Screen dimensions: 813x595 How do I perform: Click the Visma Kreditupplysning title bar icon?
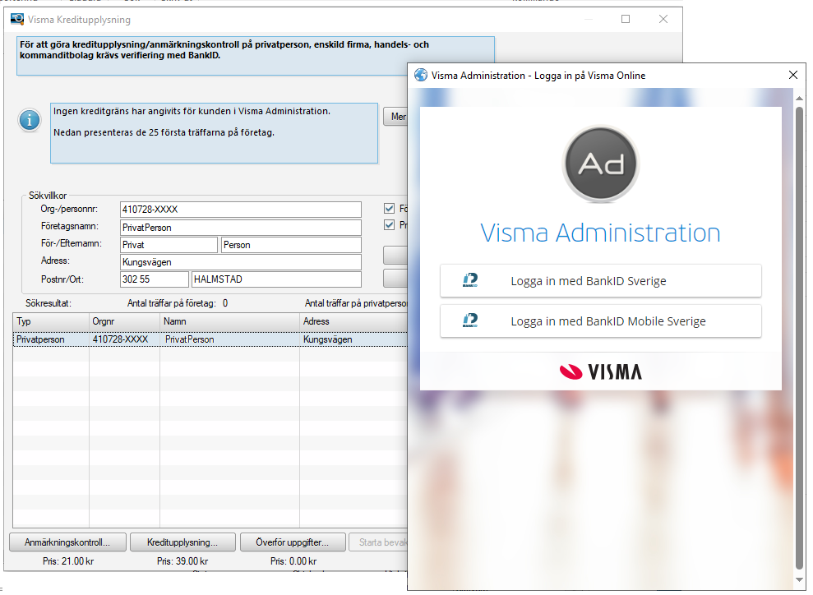17,19
